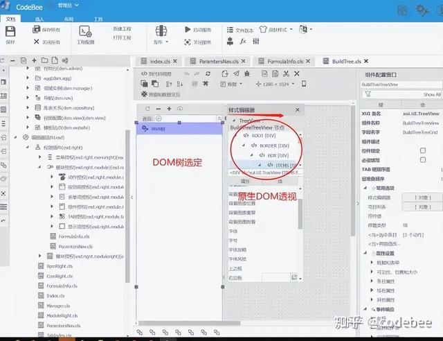Open Project Config (工程配置) terminal icon
Screen dimensions: 443x341
coord(85,31)
